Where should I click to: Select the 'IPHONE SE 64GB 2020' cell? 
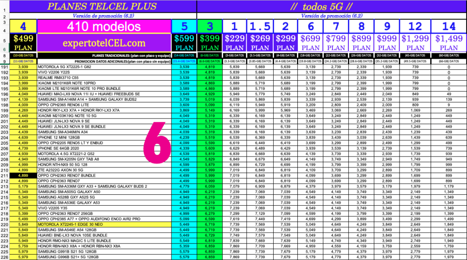click(x=104, y=148)
